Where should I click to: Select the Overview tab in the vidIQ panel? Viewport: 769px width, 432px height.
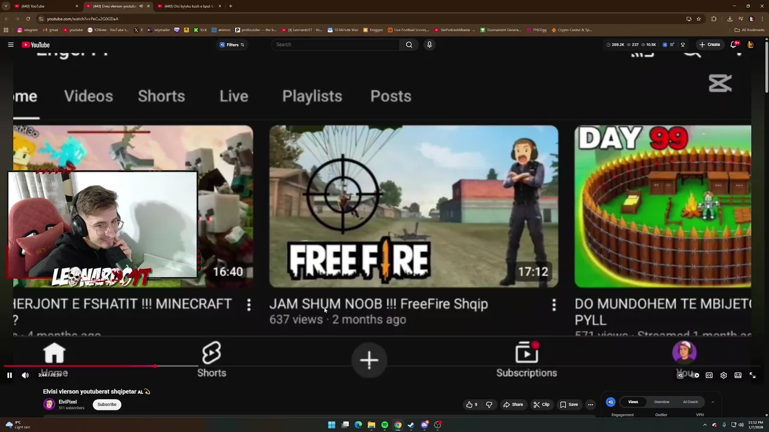661,402
